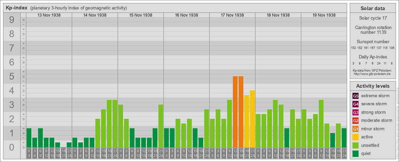The height and width of the screenshot is (162, 399).
Task: Click the Kp scale number 9
Action: point(12,20)
